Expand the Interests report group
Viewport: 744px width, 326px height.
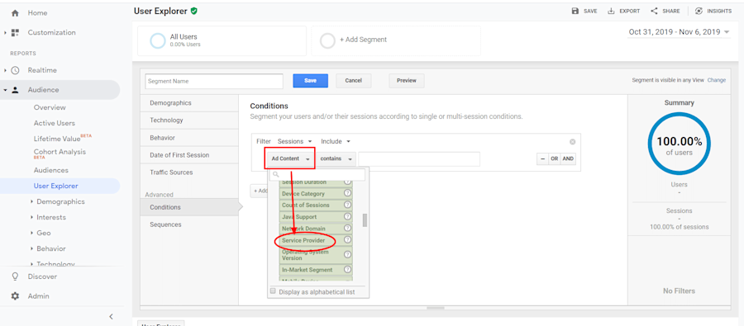31,217
